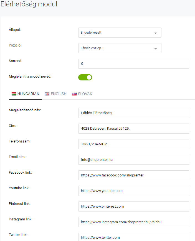Click the Sorrend input field
Screen dimensions: 195x241
[133, 64]
